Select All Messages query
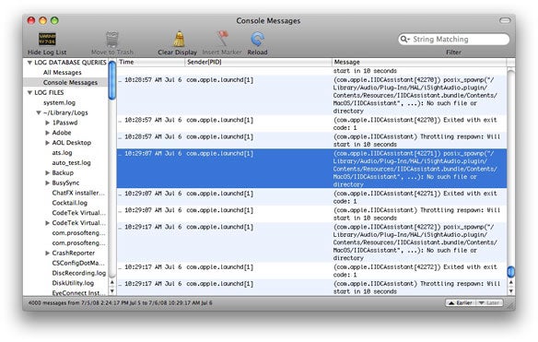 click(62, 73)
